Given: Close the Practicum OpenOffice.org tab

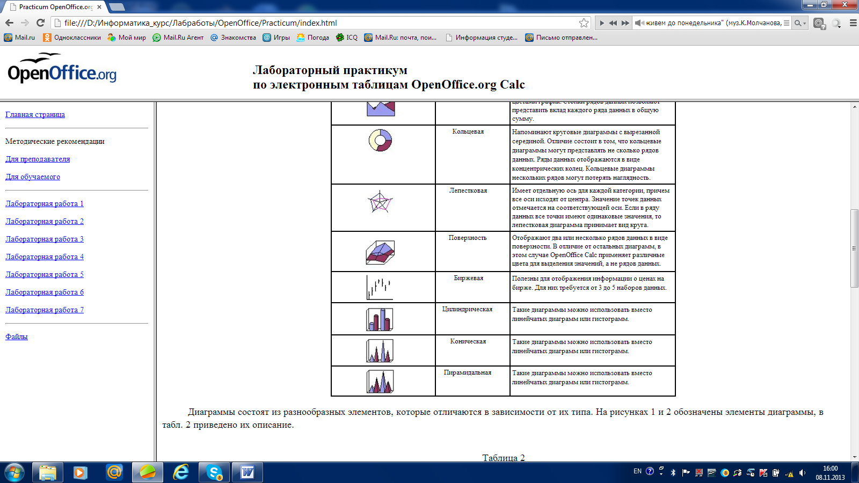Looking at the screenshot, I should click(x=99, y=7).
